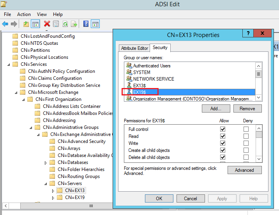This screenshot has height=215, width=279.
Task: Click the folder icon for CN=EX19
Action: tap(60, 197)
